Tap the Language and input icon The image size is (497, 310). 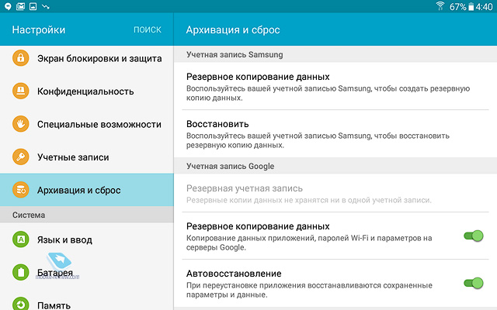(x=21, y=239)
